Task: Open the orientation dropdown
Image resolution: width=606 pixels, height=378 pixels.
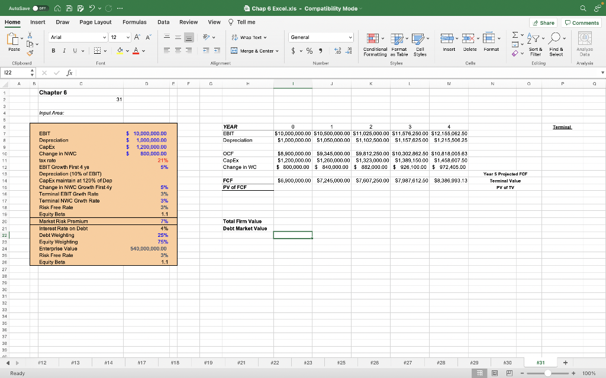Action: point(214,37)
